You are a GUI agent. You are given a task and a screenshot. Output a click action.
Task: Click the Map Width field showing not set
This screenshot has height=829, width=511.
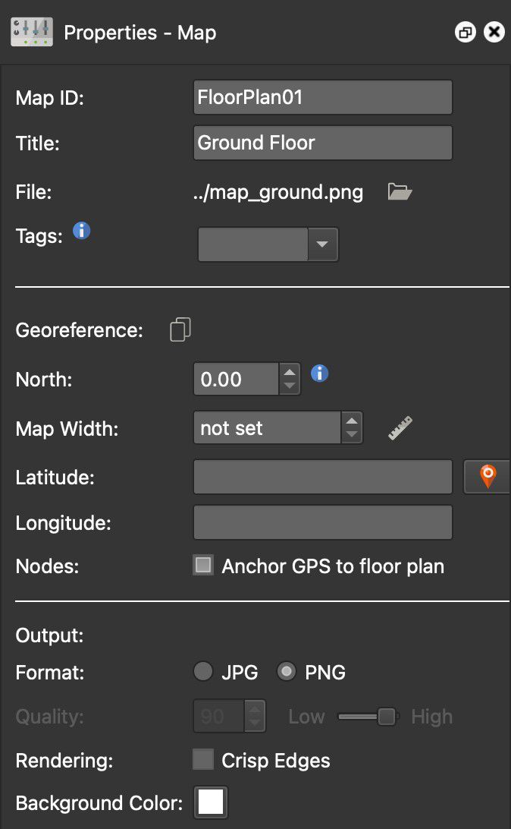pyautogui.click(x=267, y=427)
